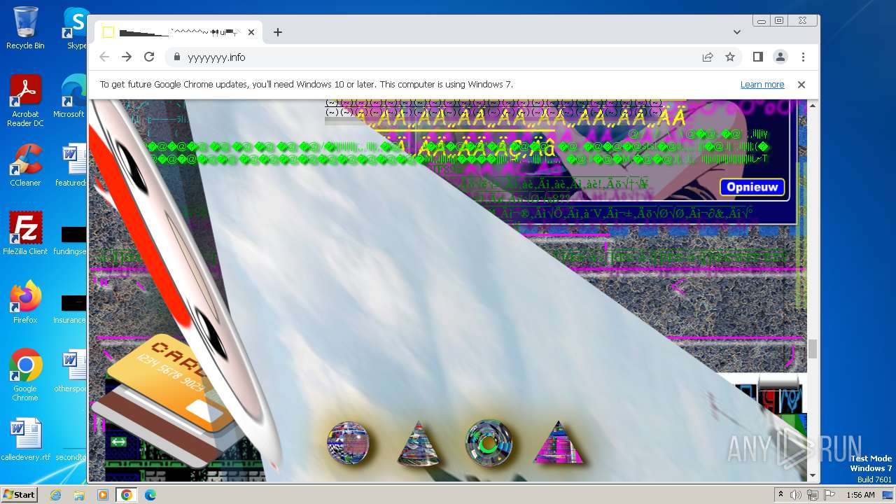Click the glitchy cone icon on page
The width and height of the screenshot is (896, 504).
point(419,444)
